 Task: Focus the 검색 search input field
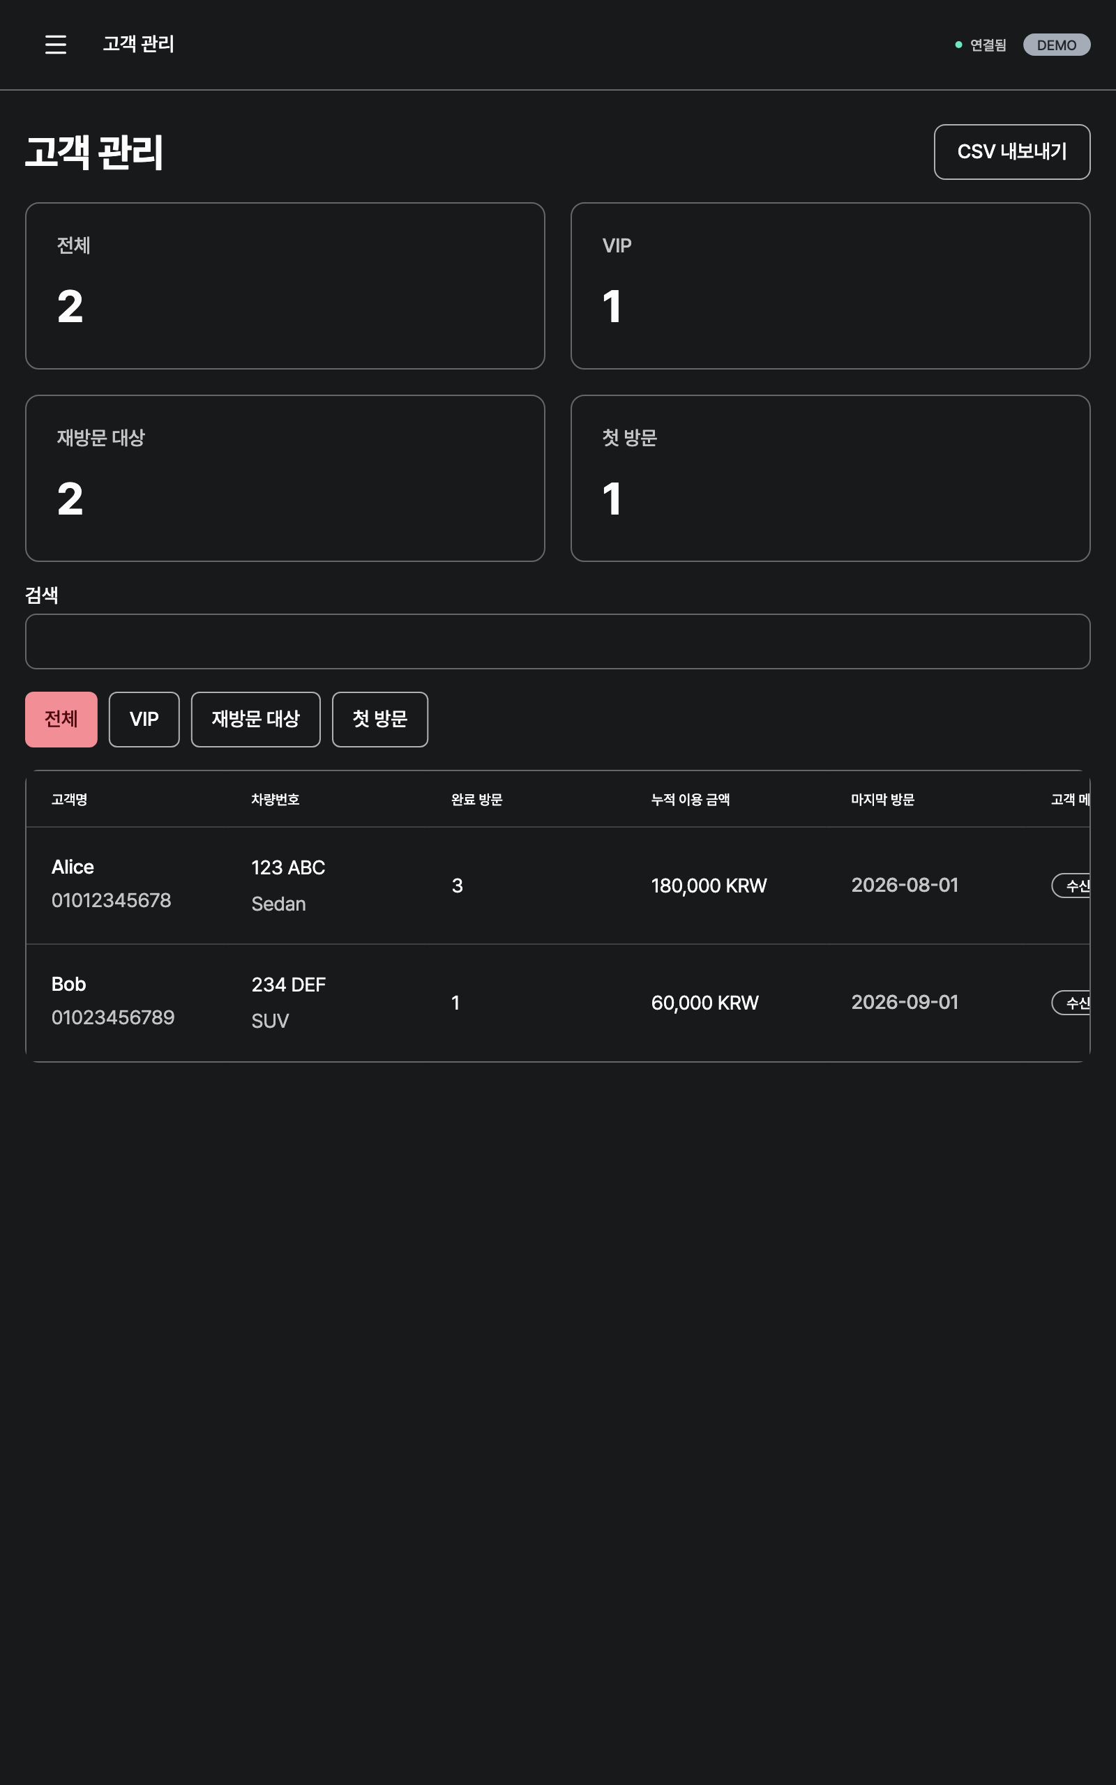click(557, 641)
